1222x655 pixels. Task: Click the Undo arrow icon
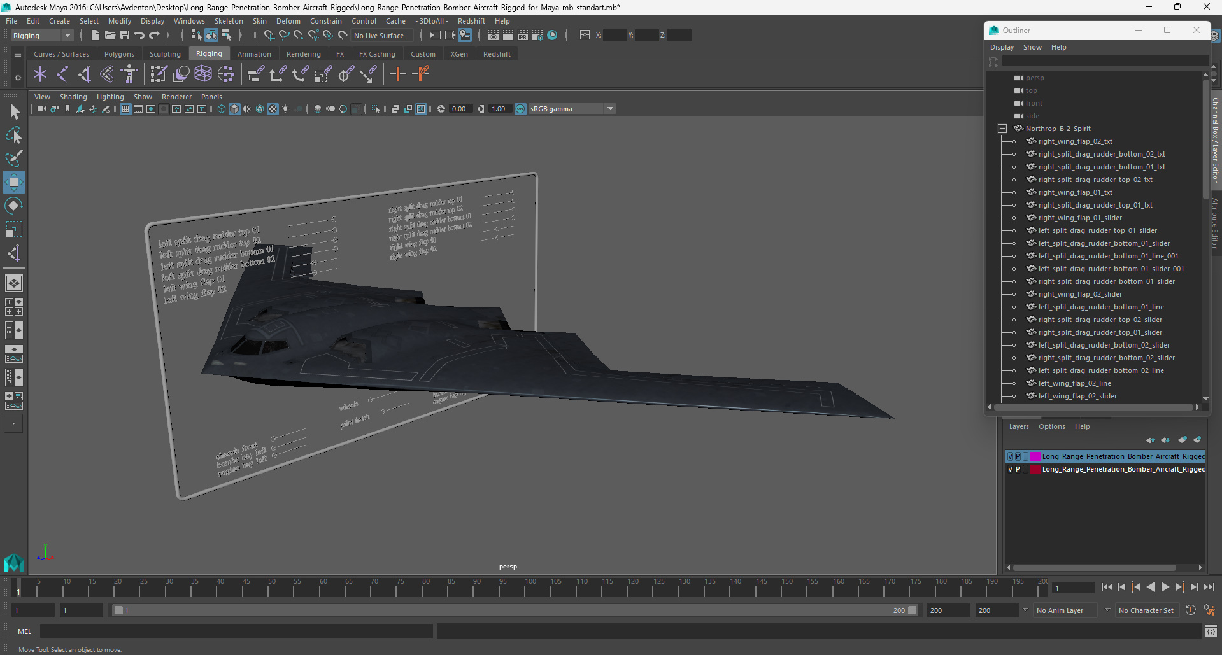click(139, 35)
